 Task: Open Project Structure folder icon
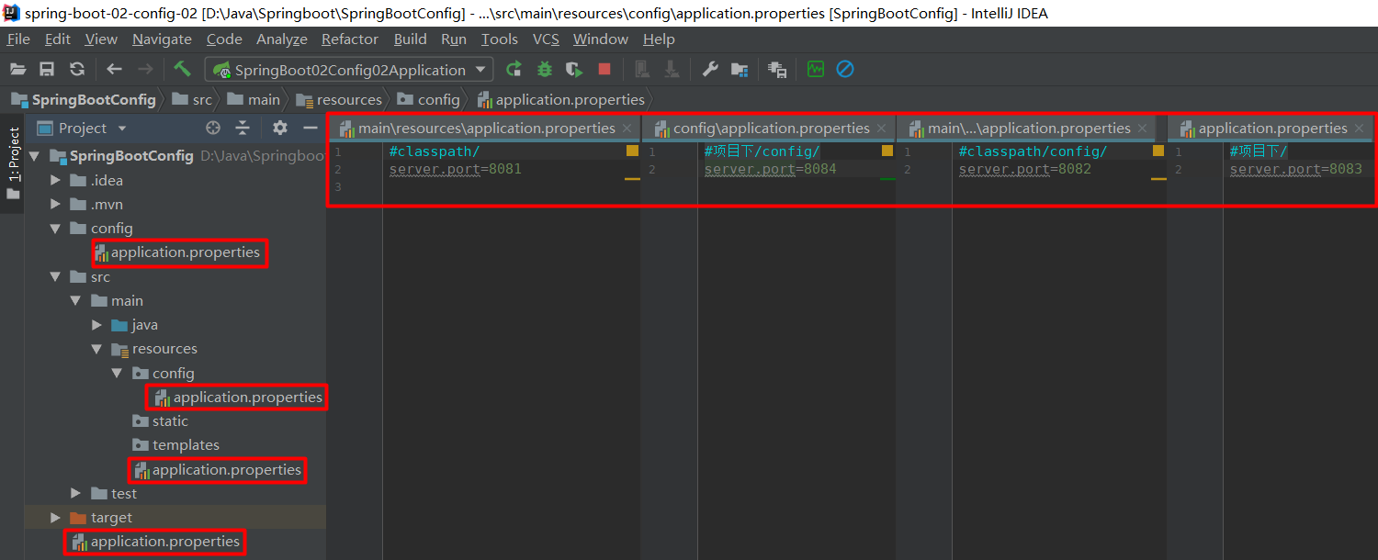740,69
